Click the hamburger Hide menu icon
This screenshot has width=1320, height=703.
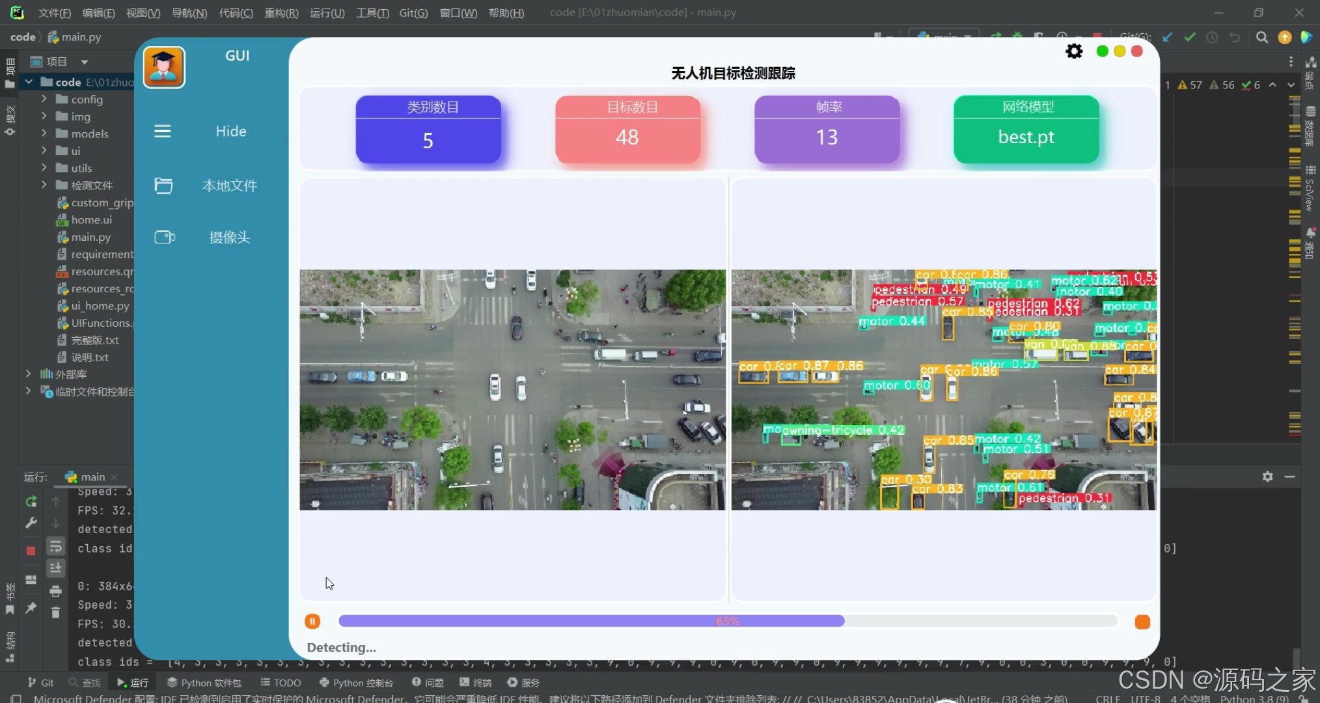click(163, 131)
